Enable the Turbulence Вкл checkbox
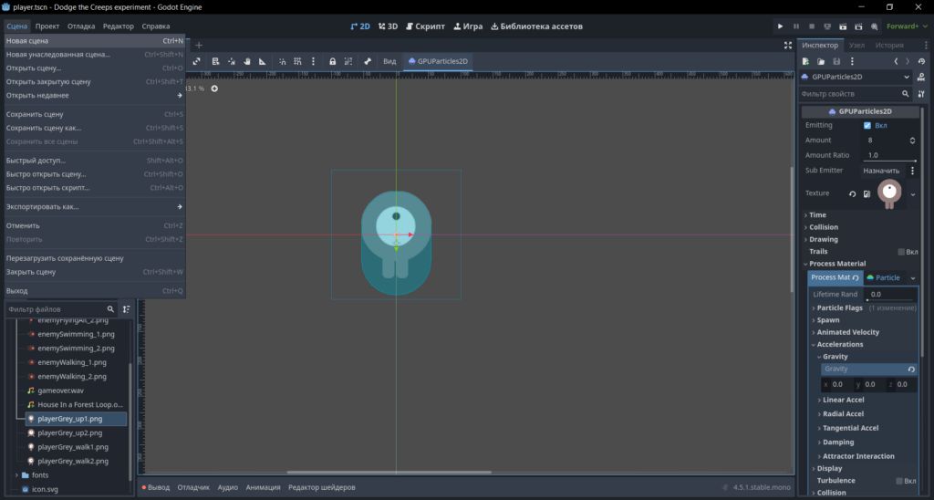The width and height of the screenshot is (934, 500). [x=899, y=481]
